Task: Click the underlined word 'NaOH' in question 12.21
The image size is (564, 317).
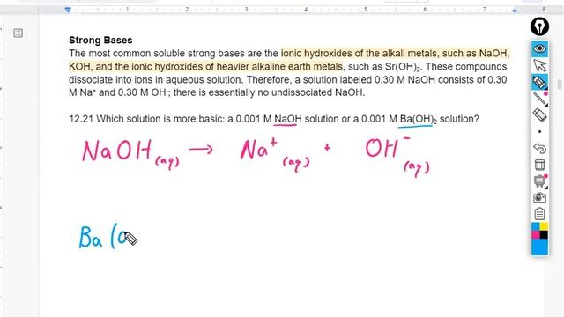Action: [288, 119]
